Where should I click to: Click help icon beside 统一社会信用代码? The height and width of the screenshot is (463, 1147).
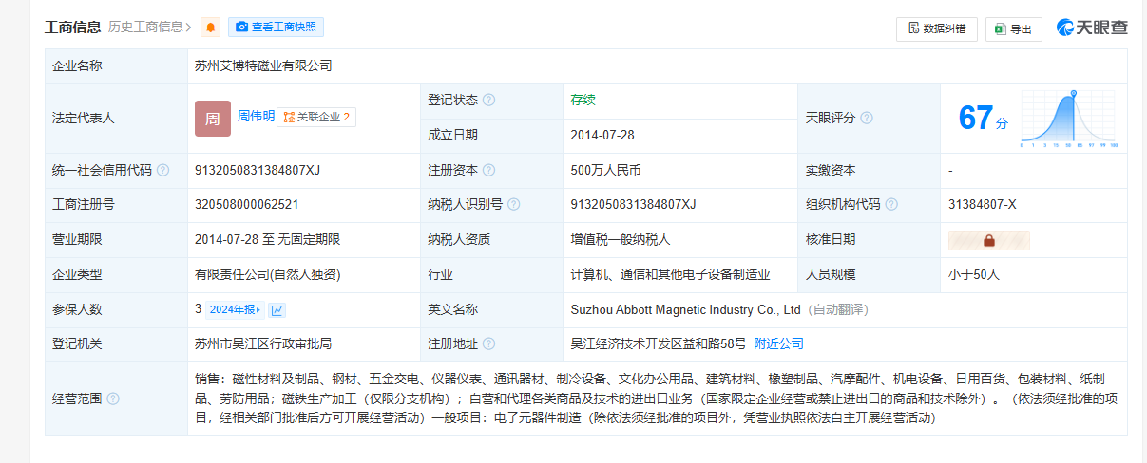click(x=162, y=171)
